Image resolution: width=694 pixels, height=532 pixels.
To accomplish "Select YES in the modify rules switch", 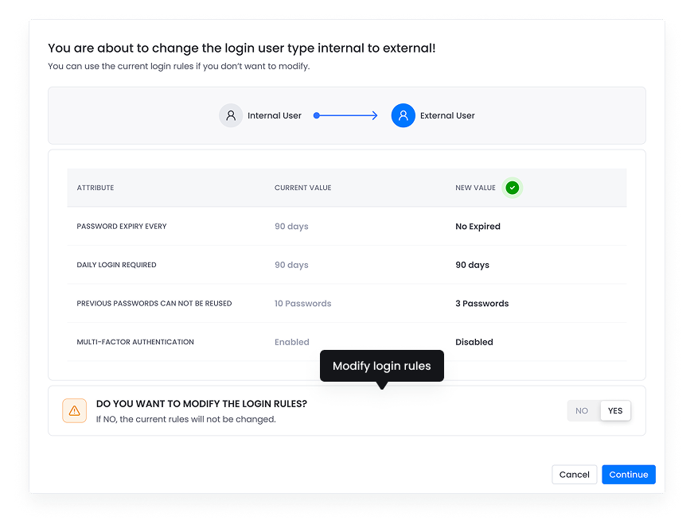I will click(614, 410).
